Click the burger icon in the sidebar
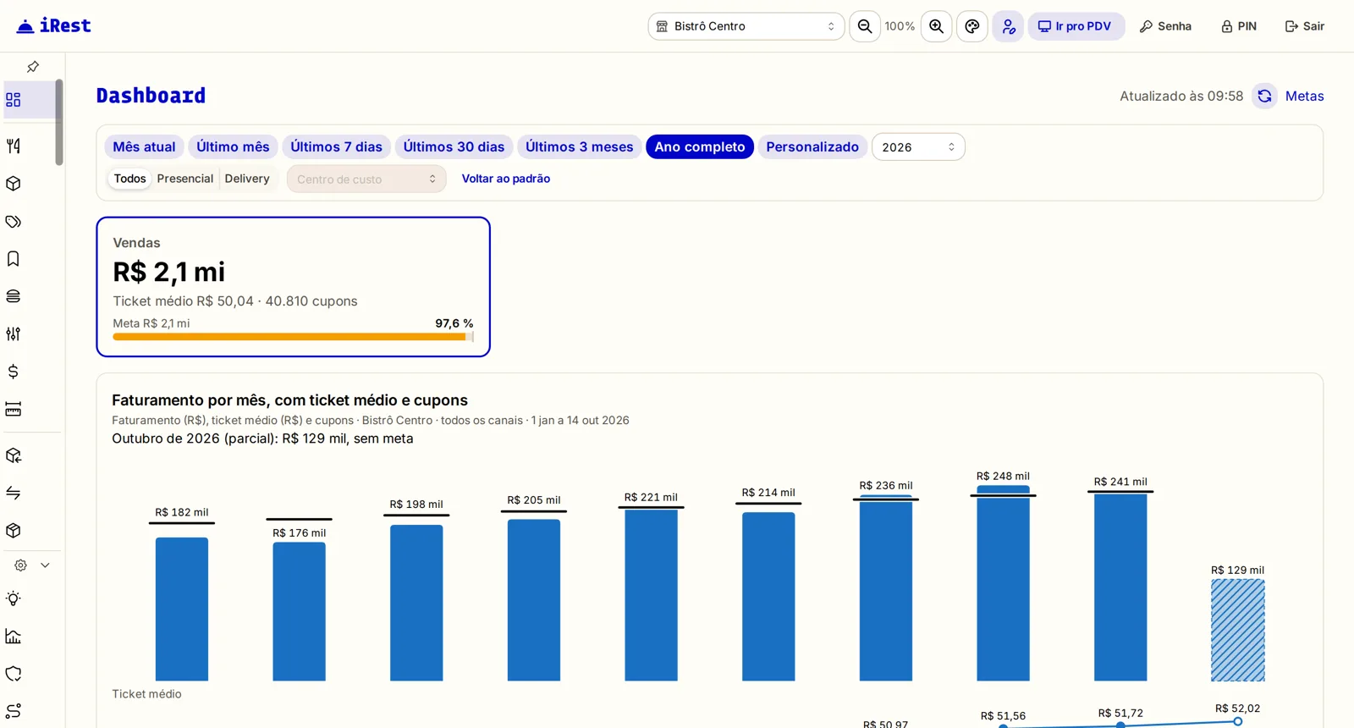Viewport: 1354px width, 728px height. tap(14, 296)
